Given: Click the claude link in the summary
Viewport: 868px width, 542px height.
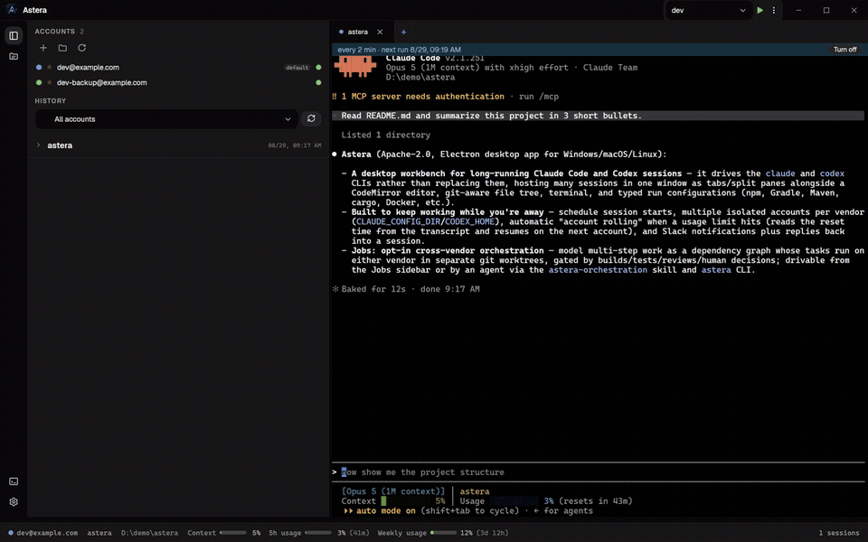Looking at the screenshot, I should point(780,173).
